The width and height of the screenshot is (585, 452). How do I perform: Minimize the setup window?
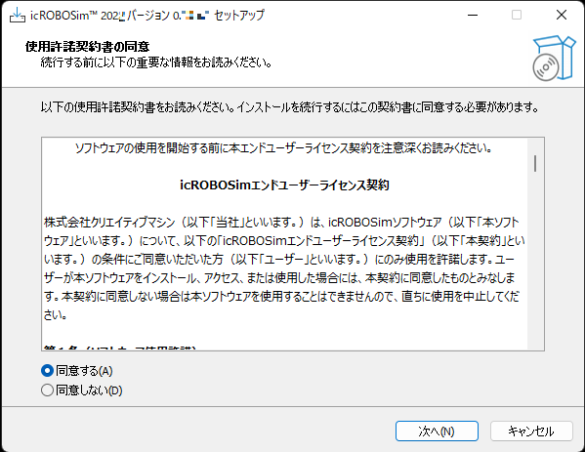[473, 15]
